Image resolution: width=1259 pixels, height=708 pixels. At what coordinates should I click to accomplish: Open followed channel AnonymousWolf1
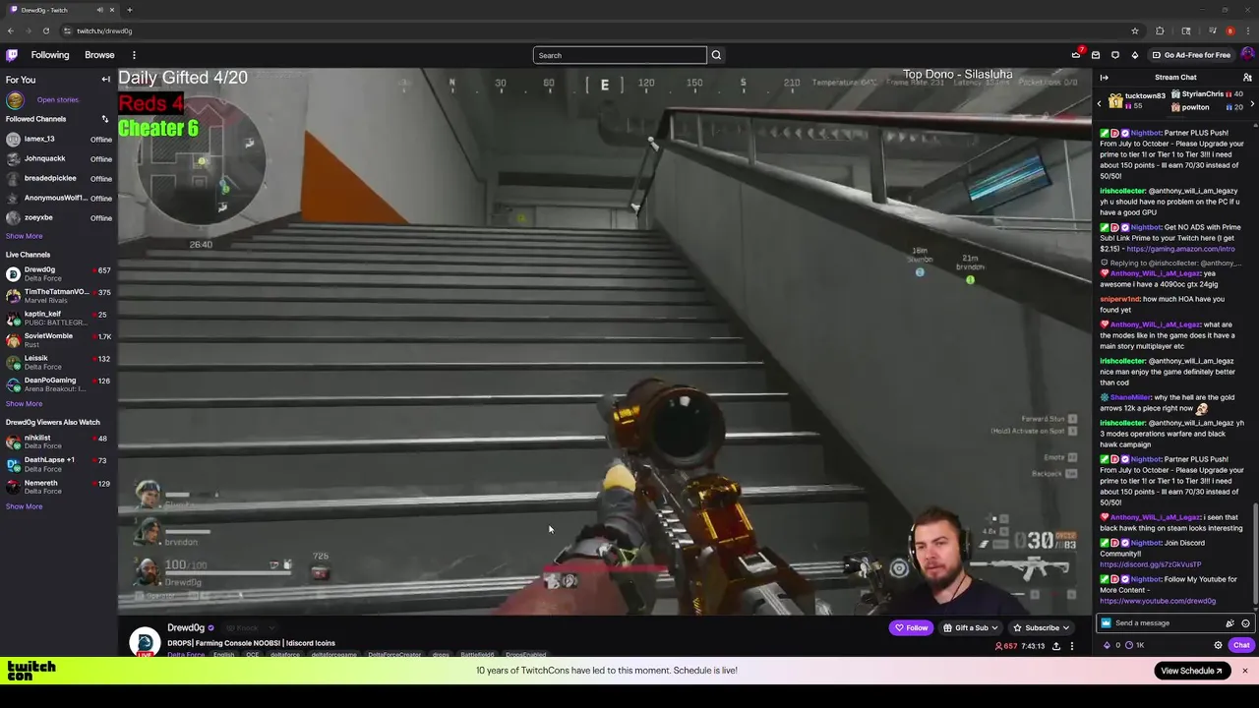(x=58, y=198)
